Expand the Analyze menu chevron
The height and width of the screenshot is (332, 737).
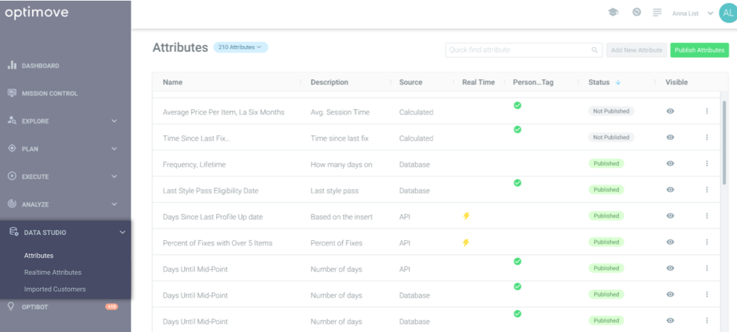114,205
